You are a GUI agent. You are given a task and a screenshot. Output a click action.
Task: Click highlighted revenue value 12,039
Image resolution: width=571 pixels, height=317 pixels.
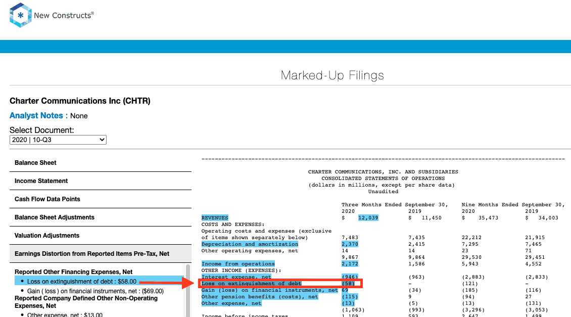368,218
